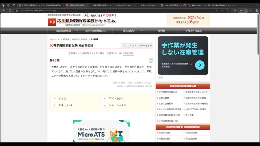Mute the tab with the speaker icon
The image size is (260, 146).
click(x=189, y=5)
